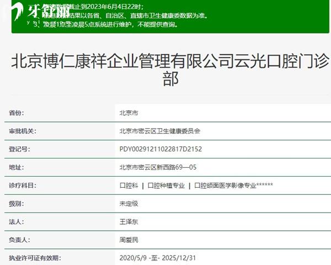Click the 负责人 label
This screenshot has width=331, height=265.
[x=19, y=240]
